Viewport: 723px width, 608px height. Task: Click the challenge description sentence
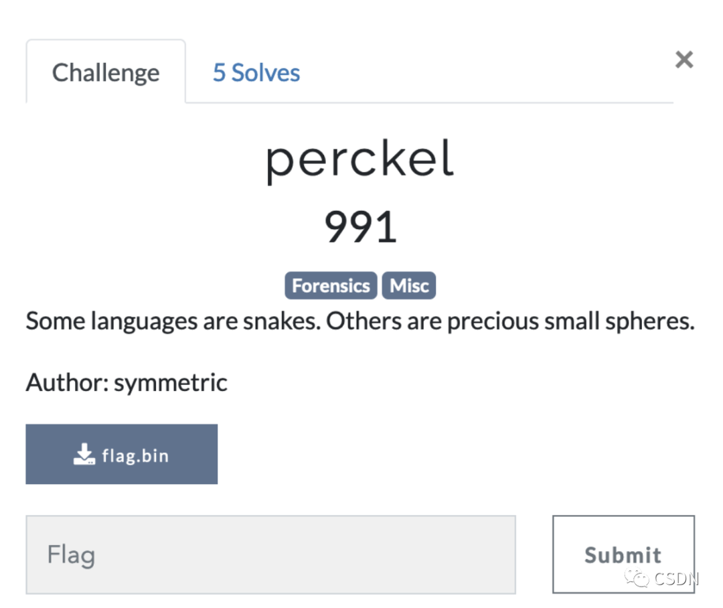point(360,321)
